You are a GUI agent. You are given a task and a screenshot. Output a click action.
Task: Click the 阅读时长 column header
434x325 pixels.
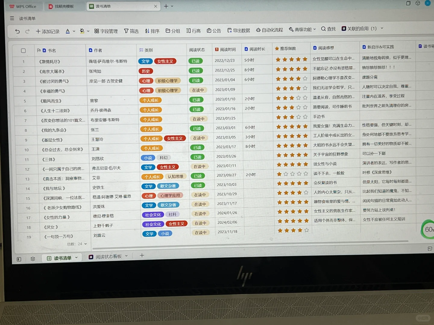click(x=257, y=49)
